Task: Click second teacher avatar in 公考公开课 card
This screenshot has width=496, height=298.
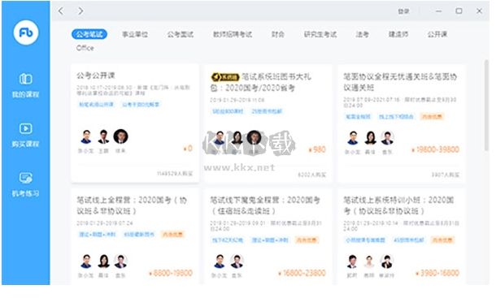Action: pyautogui.click(x=103, y=136)
